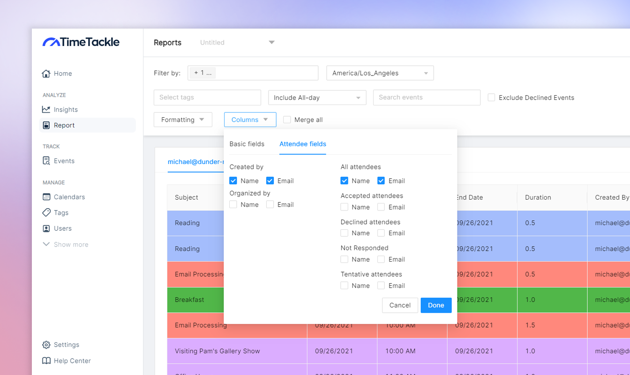This screenshot has width=630, height=375.
Task: Click the Search events field
Action: point(427,97)
